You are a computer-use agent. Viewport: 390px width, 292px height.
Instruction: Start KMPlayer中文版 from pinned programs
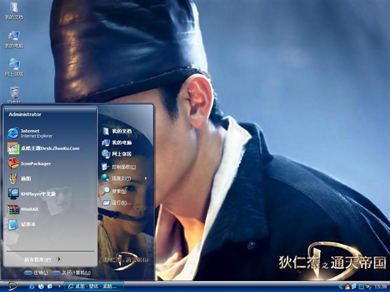click(38, 193)
